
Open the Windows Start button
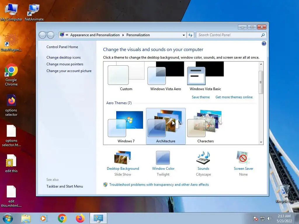click(8, 218)
